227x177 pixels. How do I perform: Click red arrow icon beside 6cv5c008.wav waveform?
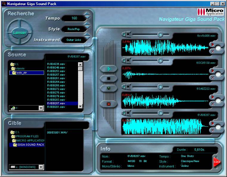tap(212, 44)
